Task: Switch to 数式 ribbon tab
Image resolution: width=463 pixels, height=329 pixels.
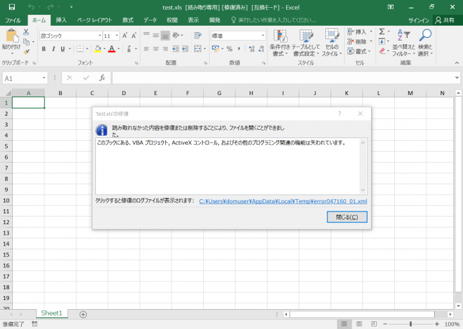Action: pos(128,20)
